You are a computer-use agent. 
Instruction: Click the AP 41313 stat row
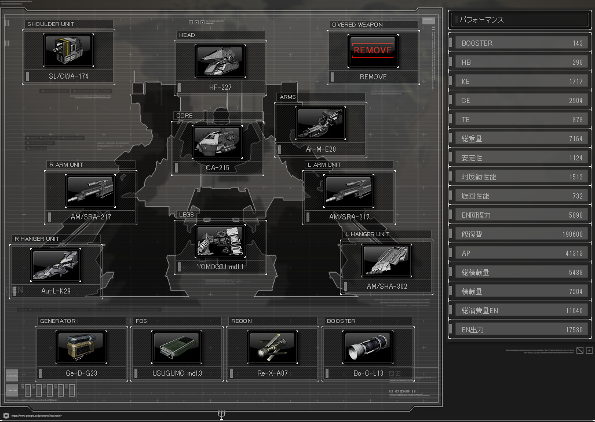point(520,254)
